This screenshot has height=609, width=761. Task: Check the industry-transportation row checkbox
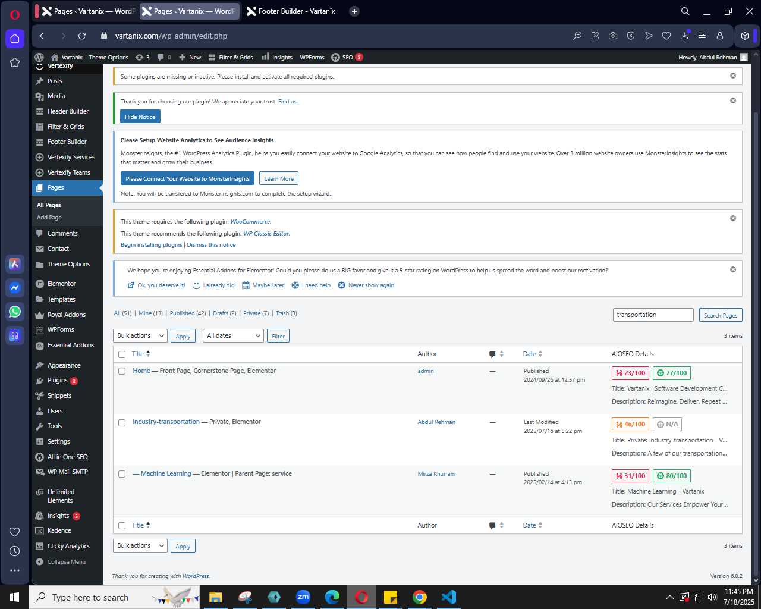[122, 423]
